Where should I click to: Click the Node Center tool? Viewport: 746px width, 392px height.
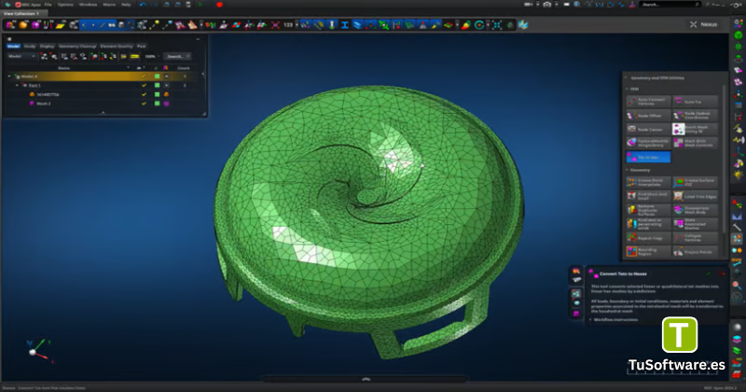(648, 129)
